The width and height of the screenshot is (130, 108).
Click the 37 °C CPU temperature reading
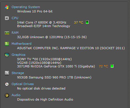[79, 22]
